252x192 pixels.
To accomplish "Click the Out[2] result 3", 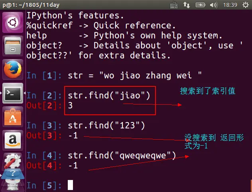I will [70, 105].
